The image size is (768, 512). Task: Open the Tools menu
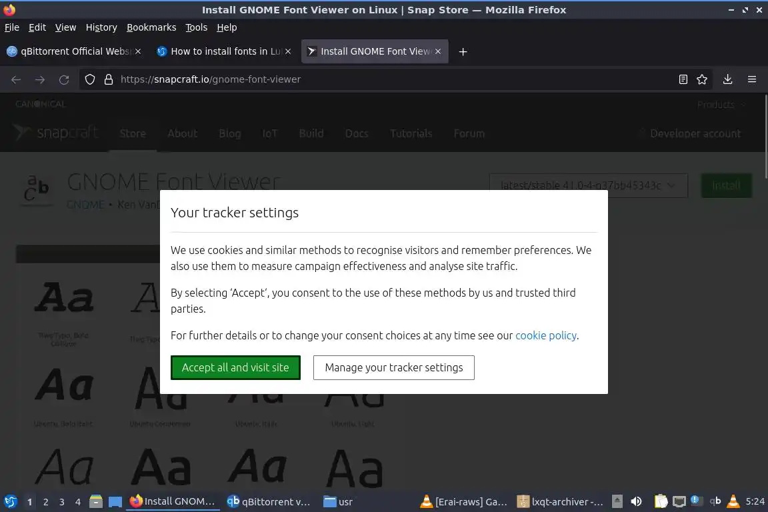click(197, 27)
